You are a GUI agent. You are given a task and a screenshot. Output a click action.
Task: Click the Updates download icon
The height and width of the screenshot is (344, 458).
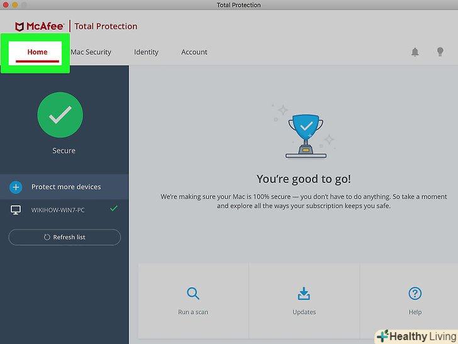[x=304, y=294]
